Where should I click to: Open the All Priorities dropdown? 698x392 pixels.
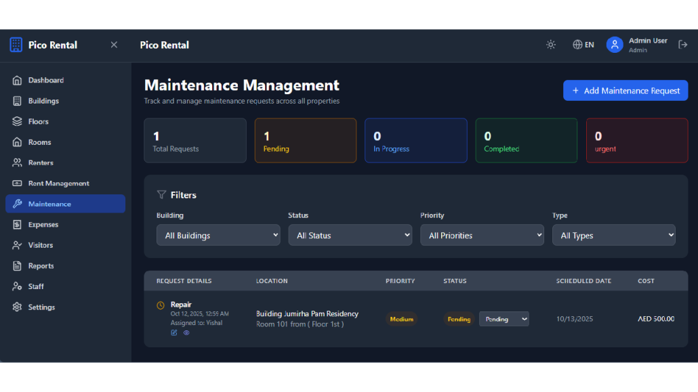click(482, 235)
